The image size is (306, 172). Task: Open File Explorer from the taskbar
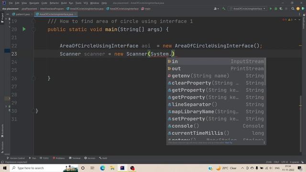tap(112, 168)
